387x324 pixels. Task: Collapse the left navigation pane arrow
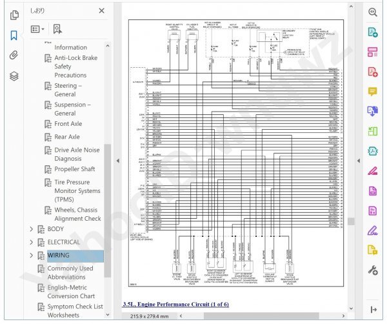point(118,161)
